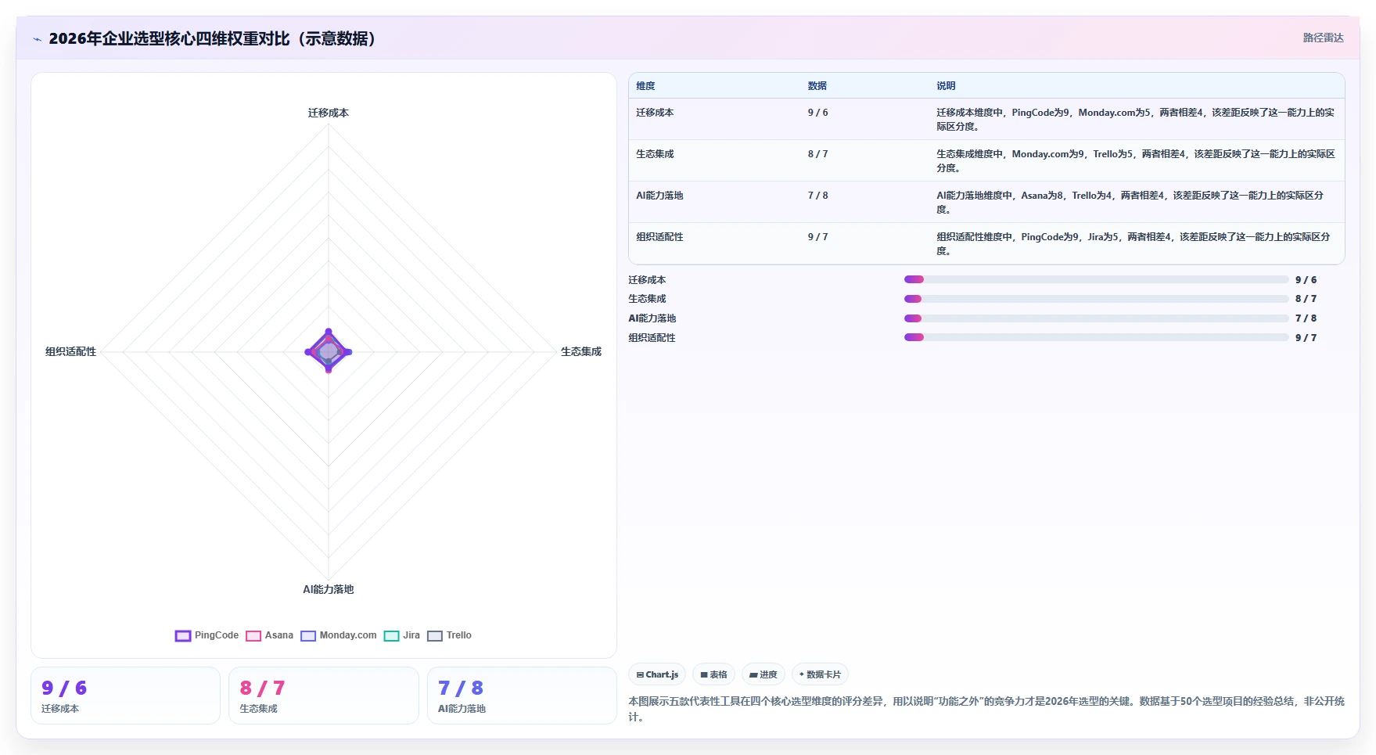Click the 进度 tag chip
Viewport: 1376px width, 755px height.
pos(763,674)
